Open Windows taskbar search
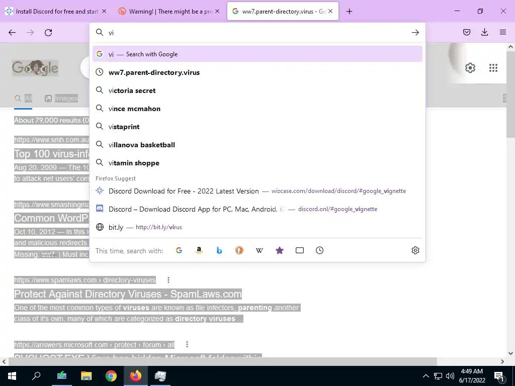 [x=36, y=376]
